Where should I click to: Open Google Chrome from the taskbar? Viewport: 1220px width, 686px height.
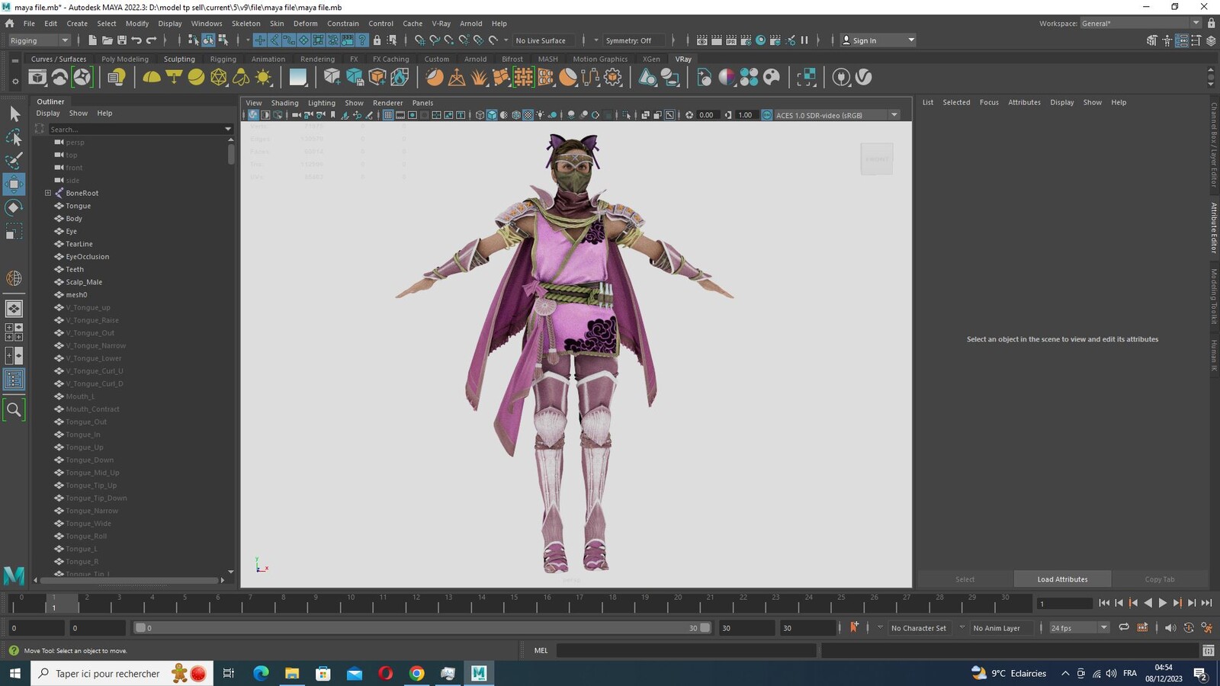pos(416,673)
